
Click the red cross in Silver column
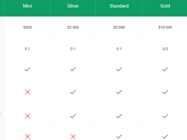click(x=73, y=137)
